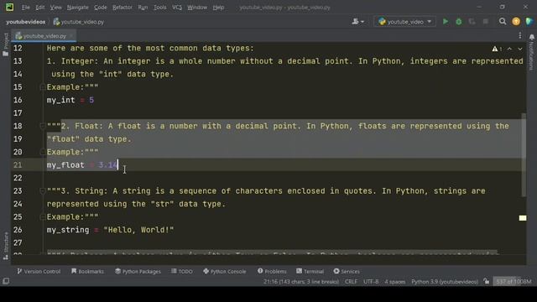The width and height of the screenshot is (537, 302).
Task: Click the yellow warning stripe marker
Action: point(523,218)
